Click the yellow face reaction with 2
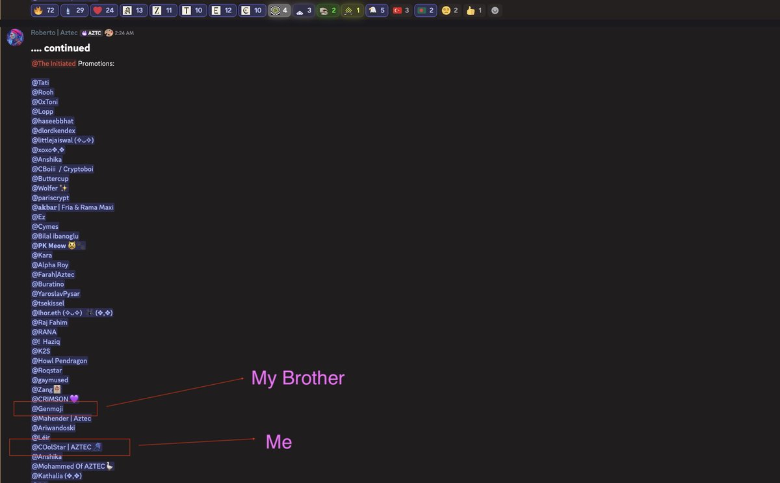This screenshot has width=780, height=483. click(450, 10)
